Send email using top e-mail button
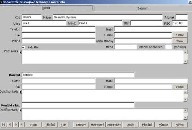Image resolution: width=192 pixels, height=130 pixels. (x=180, y=35)
